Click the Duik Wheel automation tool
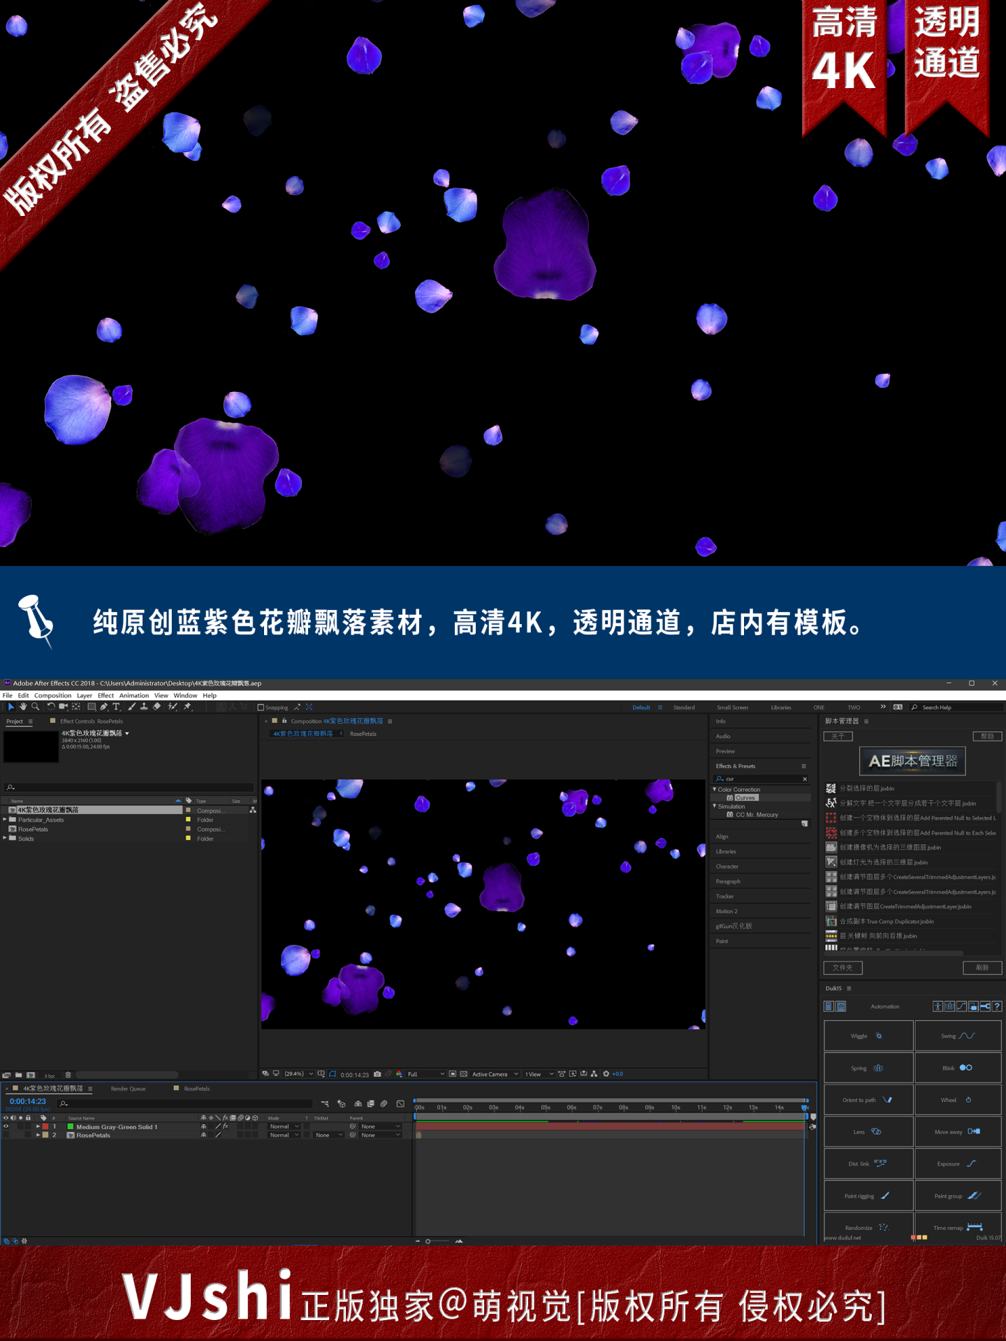The height and width of the screenshot is (1341, 1006). click(x=958, y=1100)
